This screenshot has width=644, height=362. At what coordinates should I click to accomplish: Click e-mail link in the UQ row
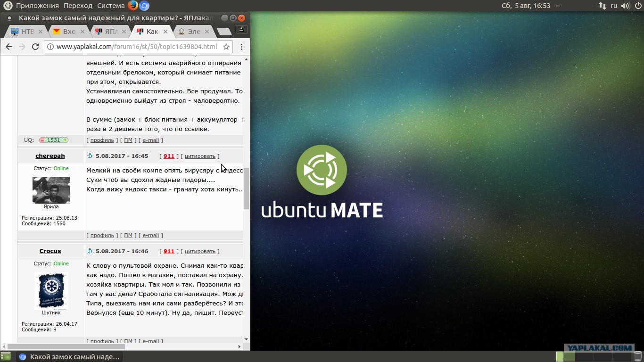coord(151,140)
